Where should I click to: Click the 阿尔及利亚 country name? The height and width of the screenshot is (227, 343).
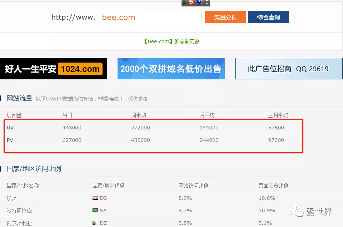(19, 223)
